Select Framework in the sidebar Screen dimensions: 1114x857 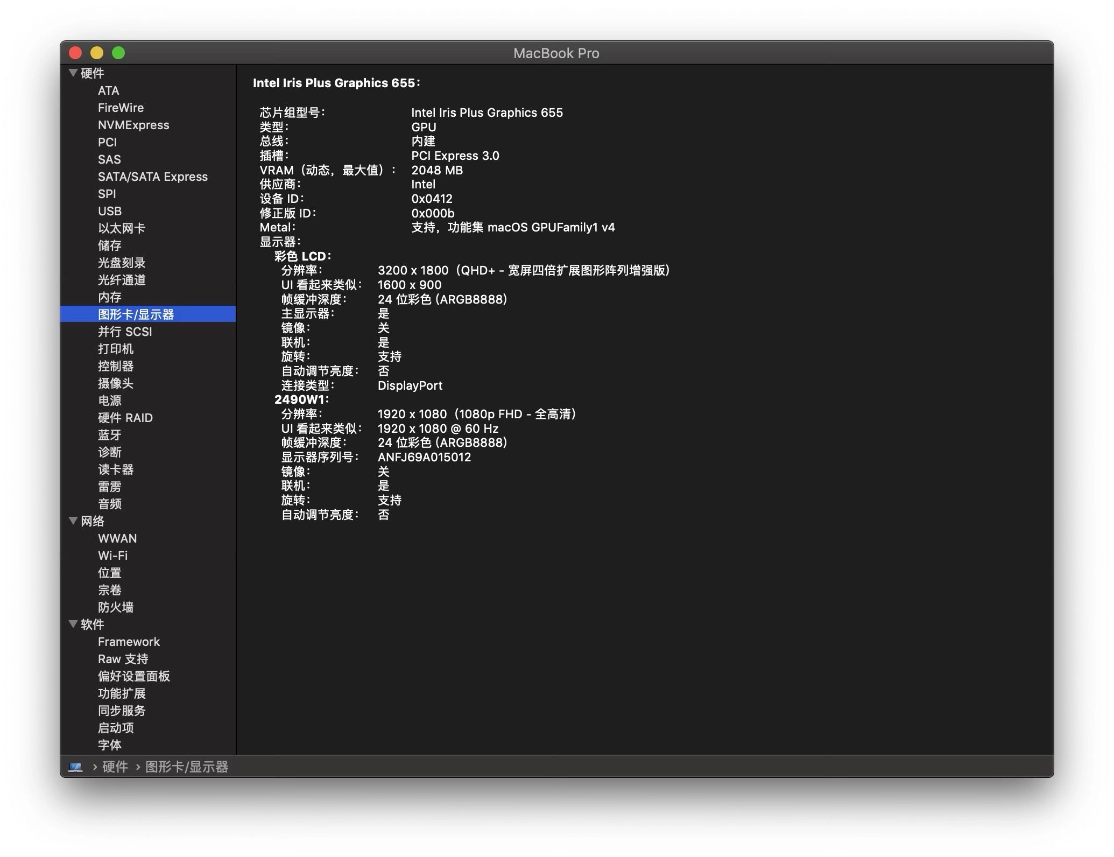[x=129, y=642]
